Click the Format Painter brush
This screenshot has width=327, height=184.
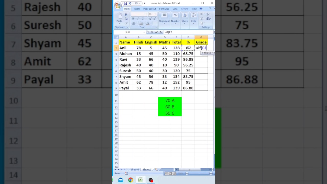click(x=126, y=23)
